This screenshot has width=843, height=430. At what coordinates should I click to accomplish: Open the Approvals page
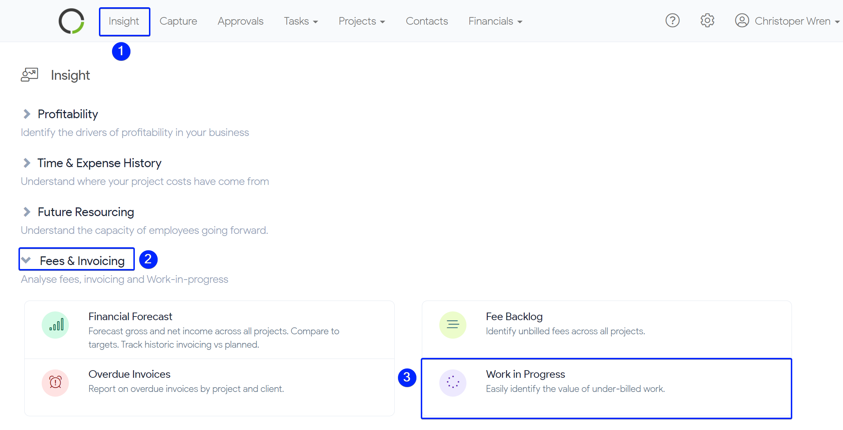pos(240,21)
